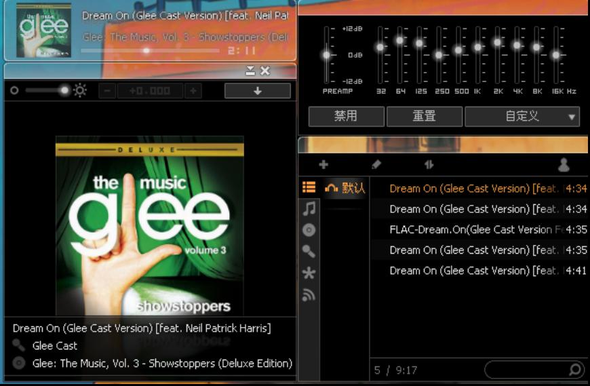Click the small album thumbnail in mini player
The height and width of the screenshot is (386, 590).
pos(43,30)
